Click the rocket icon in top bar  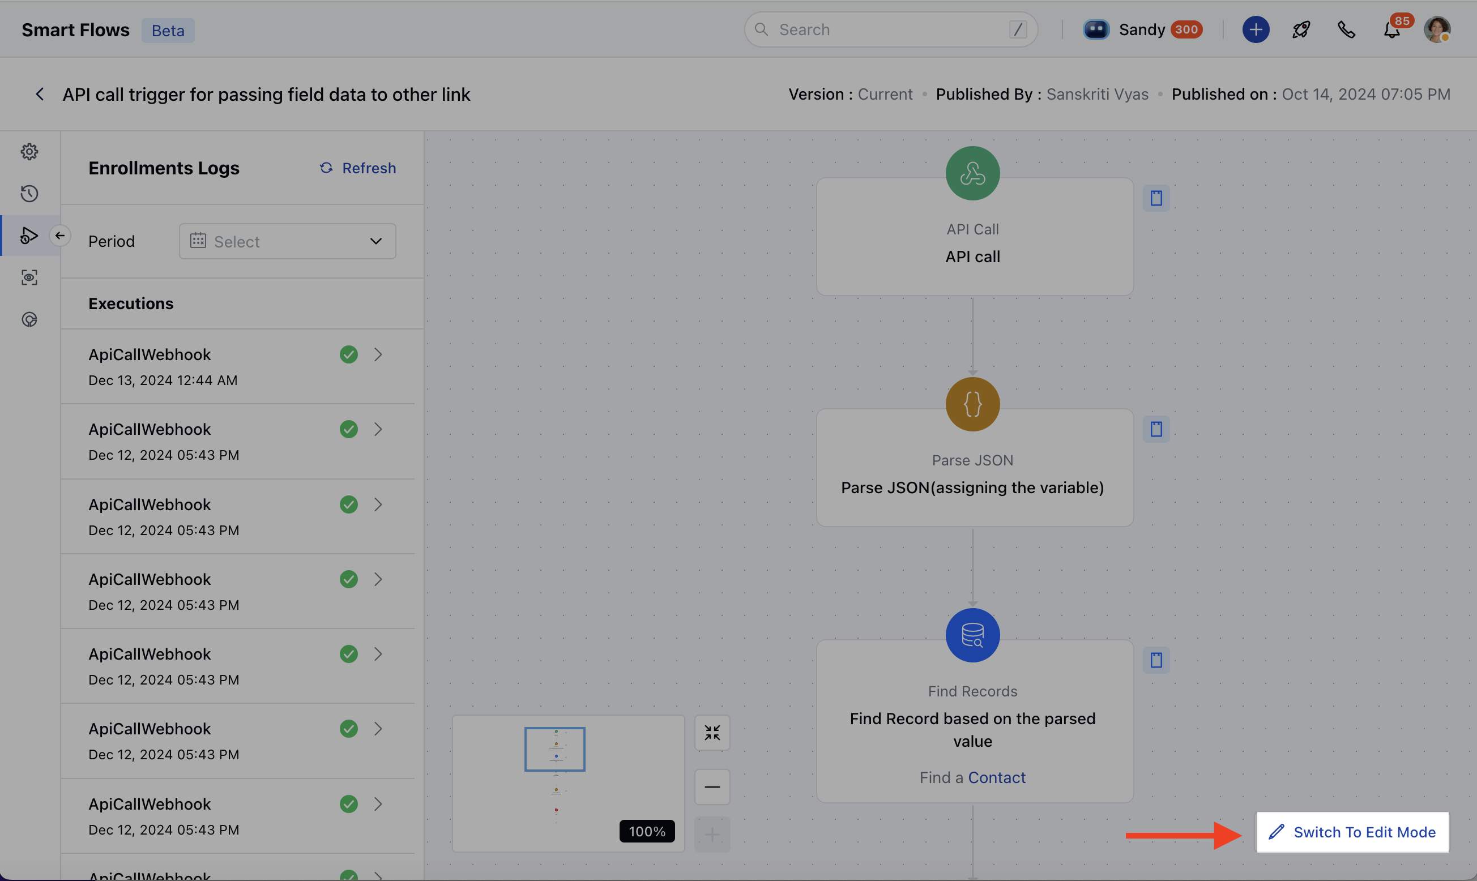pyautogui.click(x=1301, y=29)
